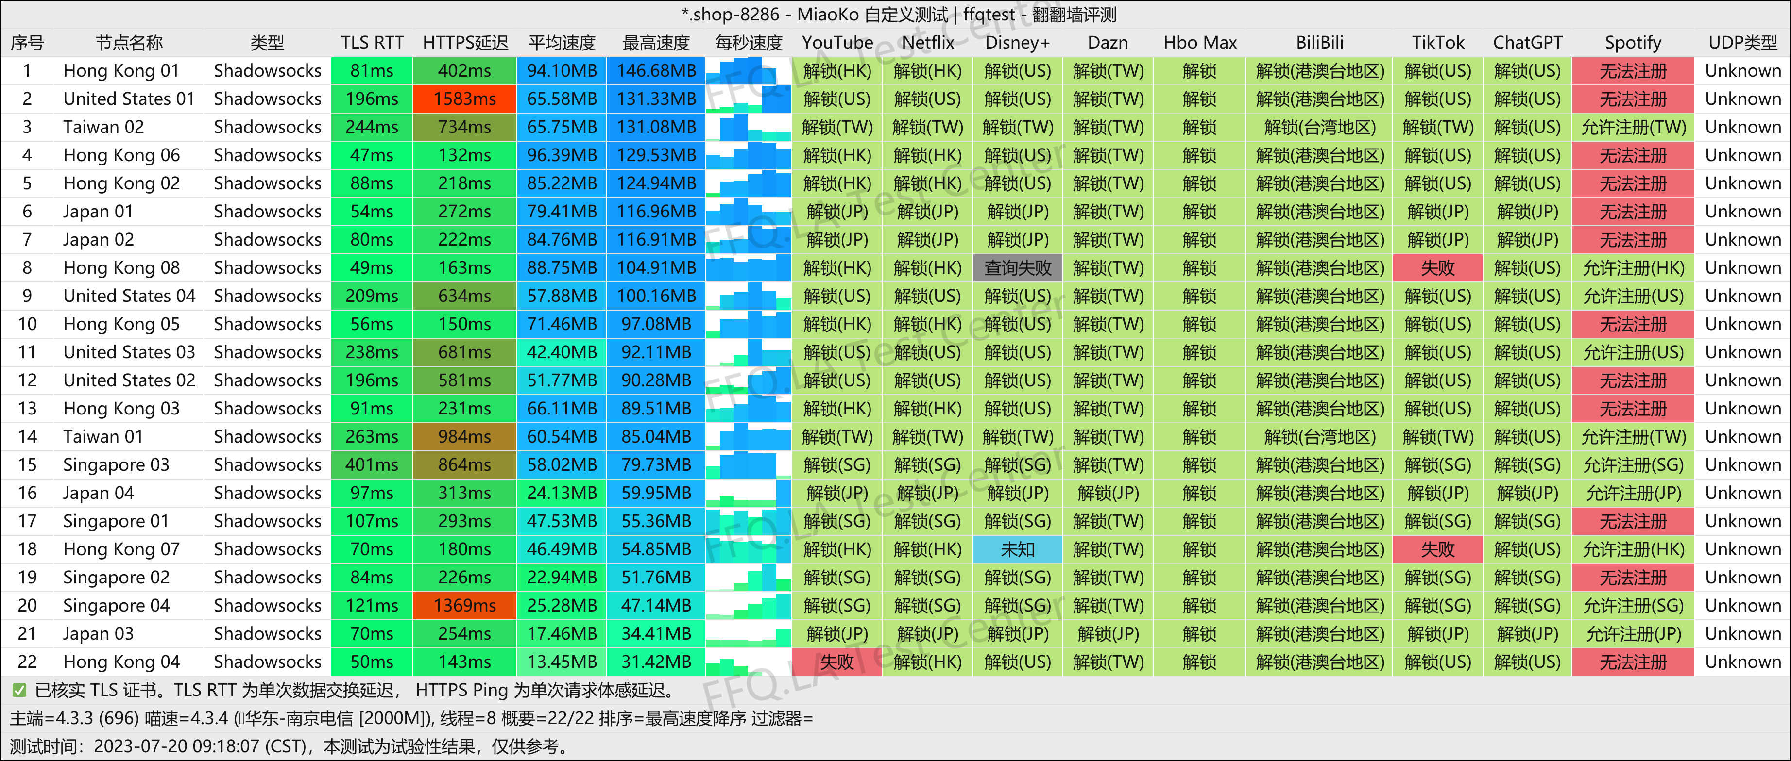Click YouTube 失败 cell in Hong Kong 04 row
The width and height of the screenshot is (1791, 761).
point(836,661)
